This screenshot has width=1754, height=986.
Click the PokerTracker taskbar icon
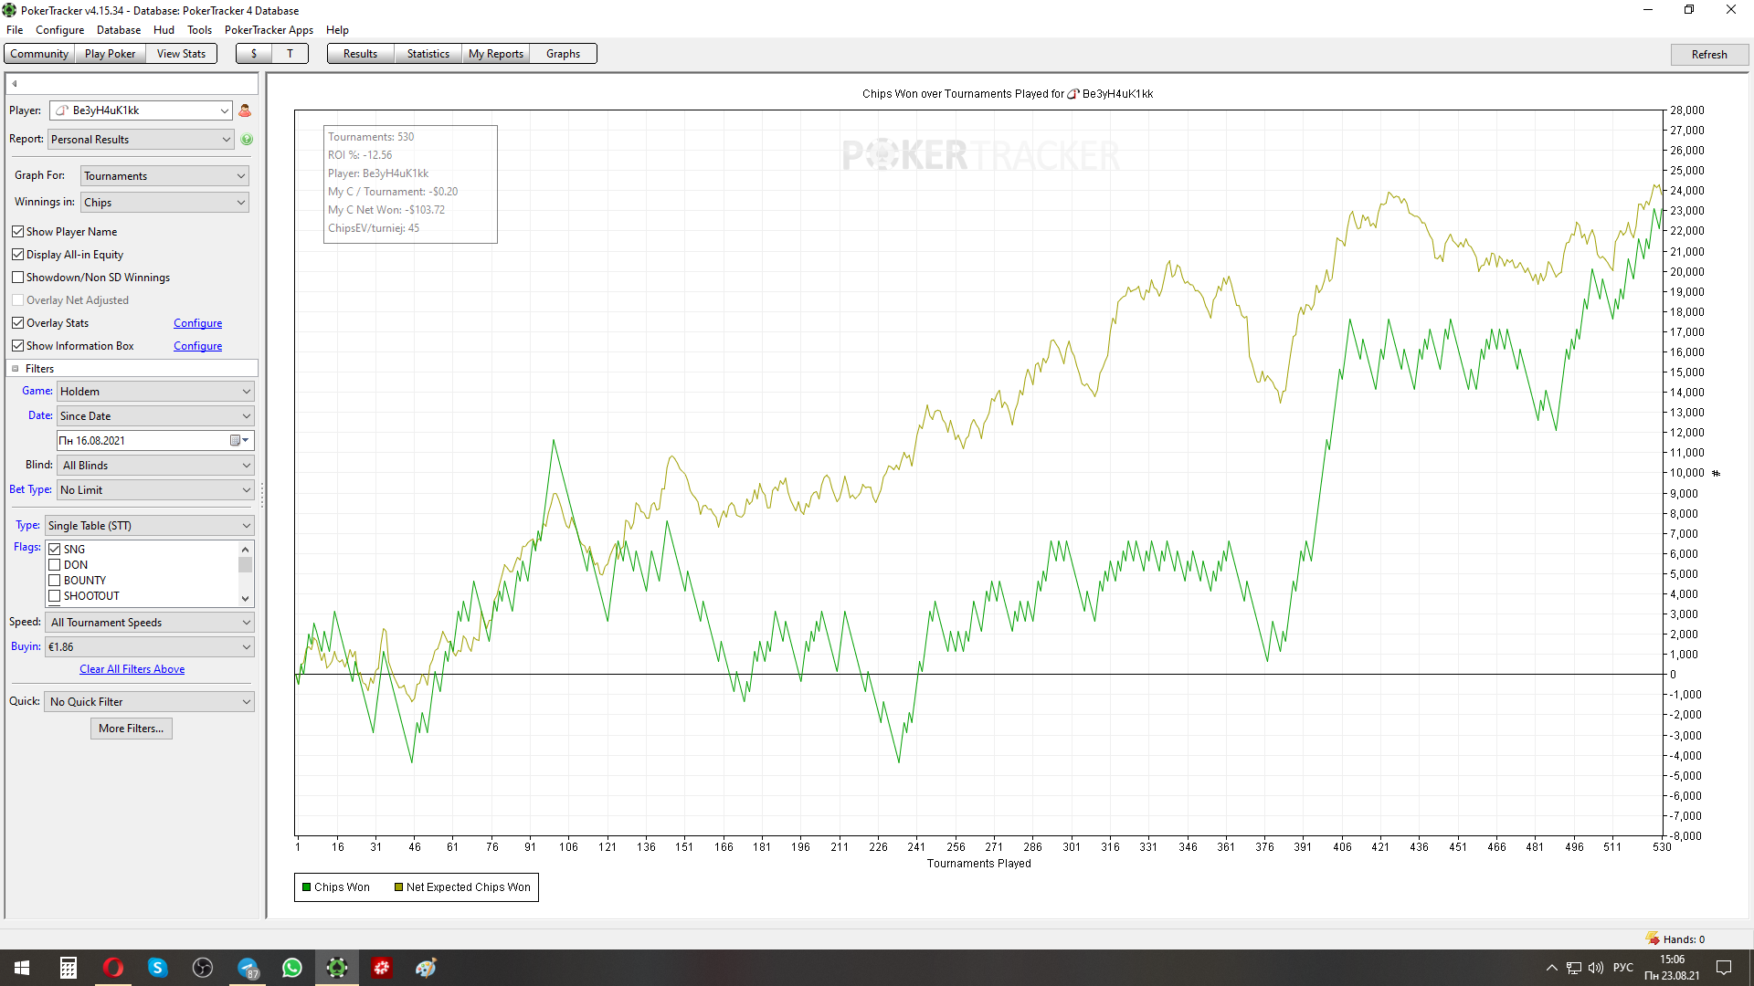point(337,968)
